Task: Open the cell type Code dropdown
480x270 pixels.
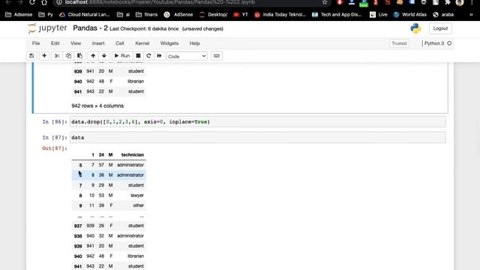Action: (187, 56)
